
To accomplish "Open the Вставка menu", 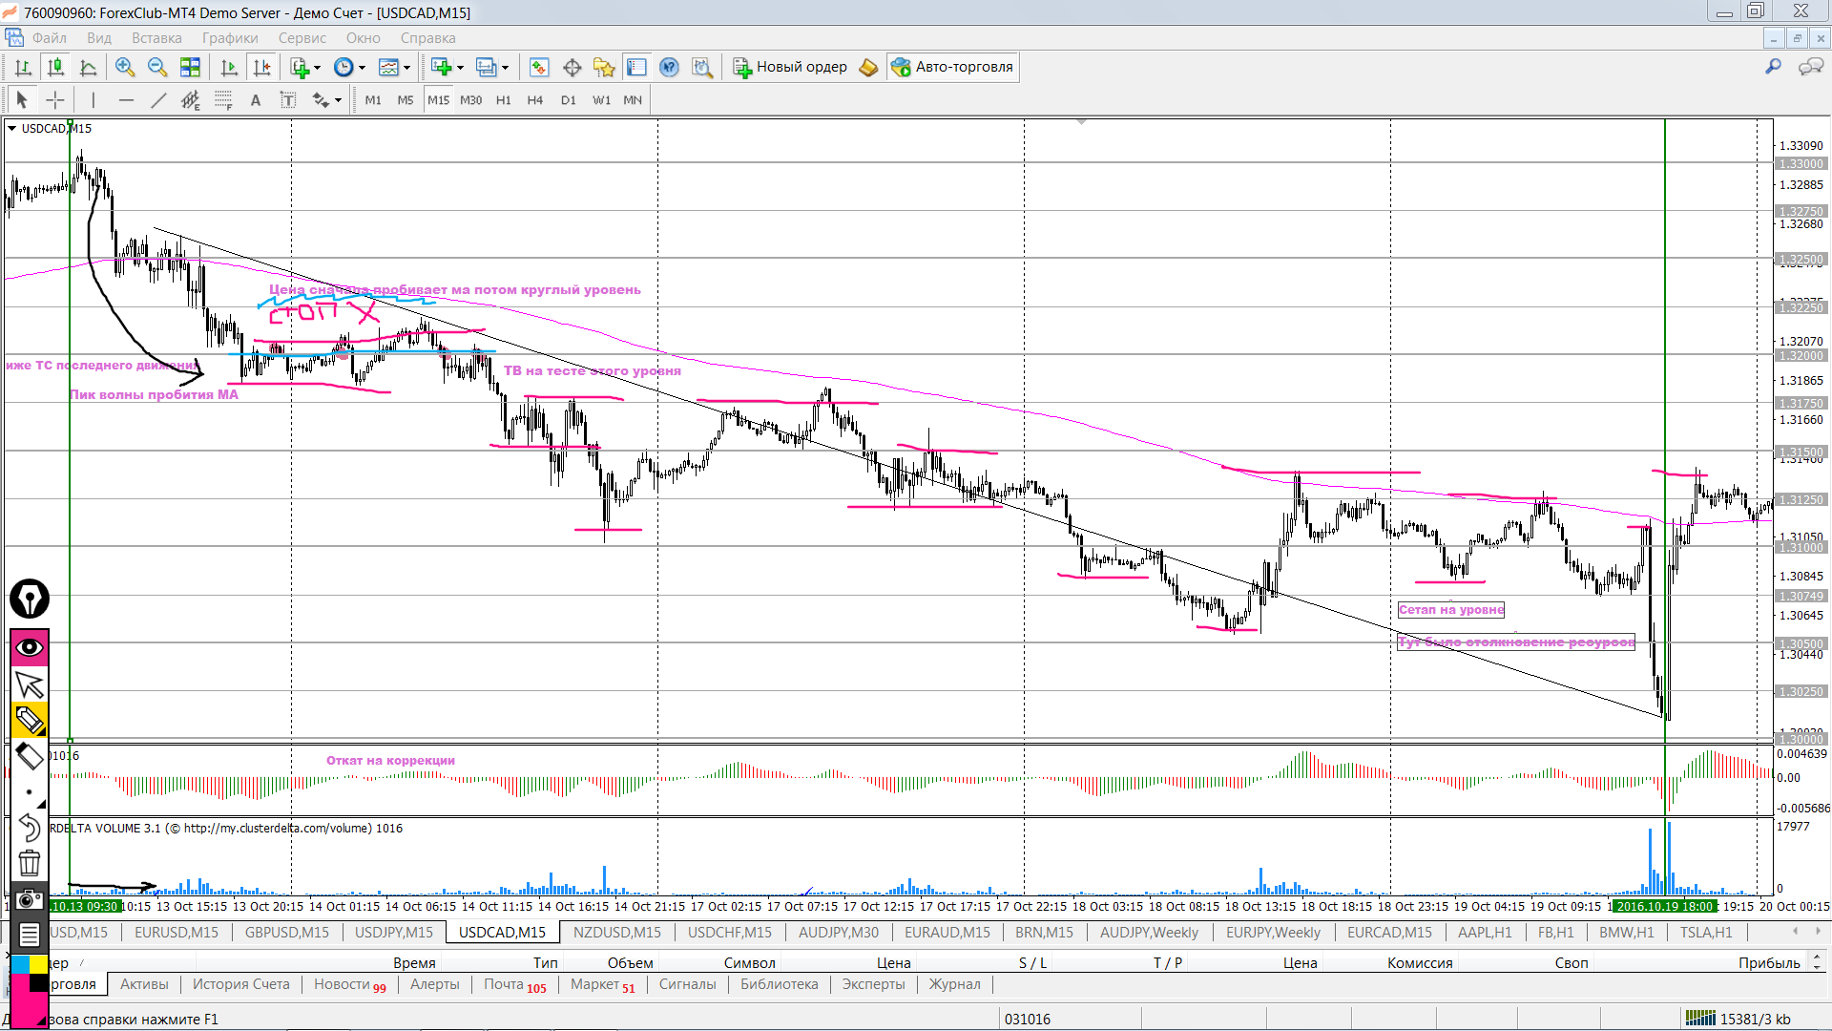I will 156,38.
